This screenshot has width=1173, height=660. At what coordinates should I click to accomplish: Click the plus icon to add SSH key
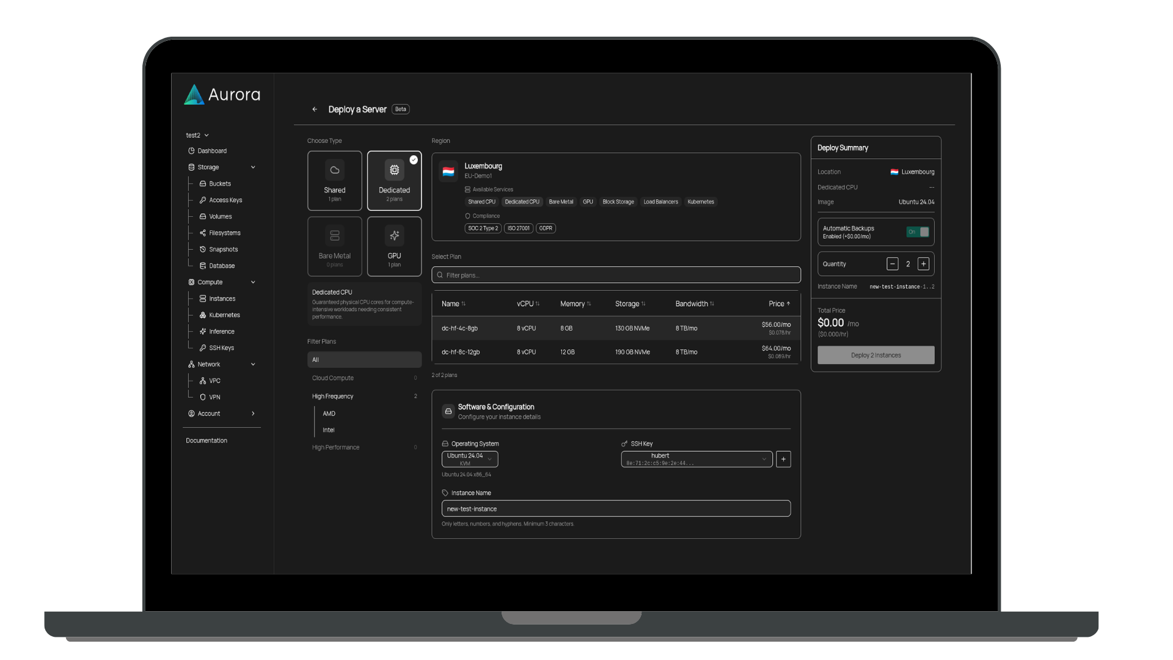(x=783, y=459)
